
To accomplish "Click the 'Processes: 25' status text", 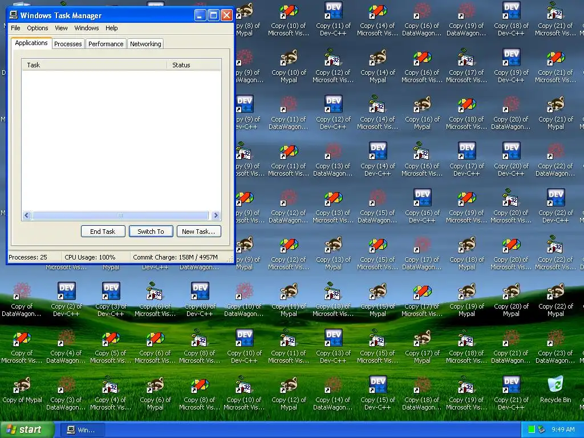I will tap(28, 257).
